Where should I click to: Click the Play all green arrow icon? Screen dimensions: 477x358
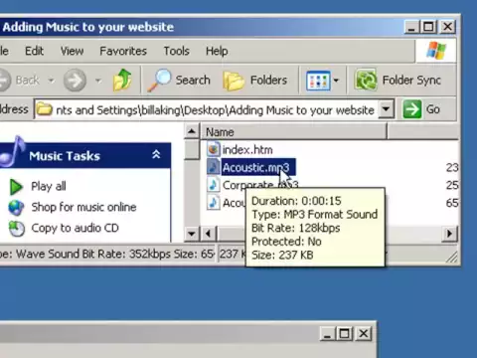click(x=16, y=187)
